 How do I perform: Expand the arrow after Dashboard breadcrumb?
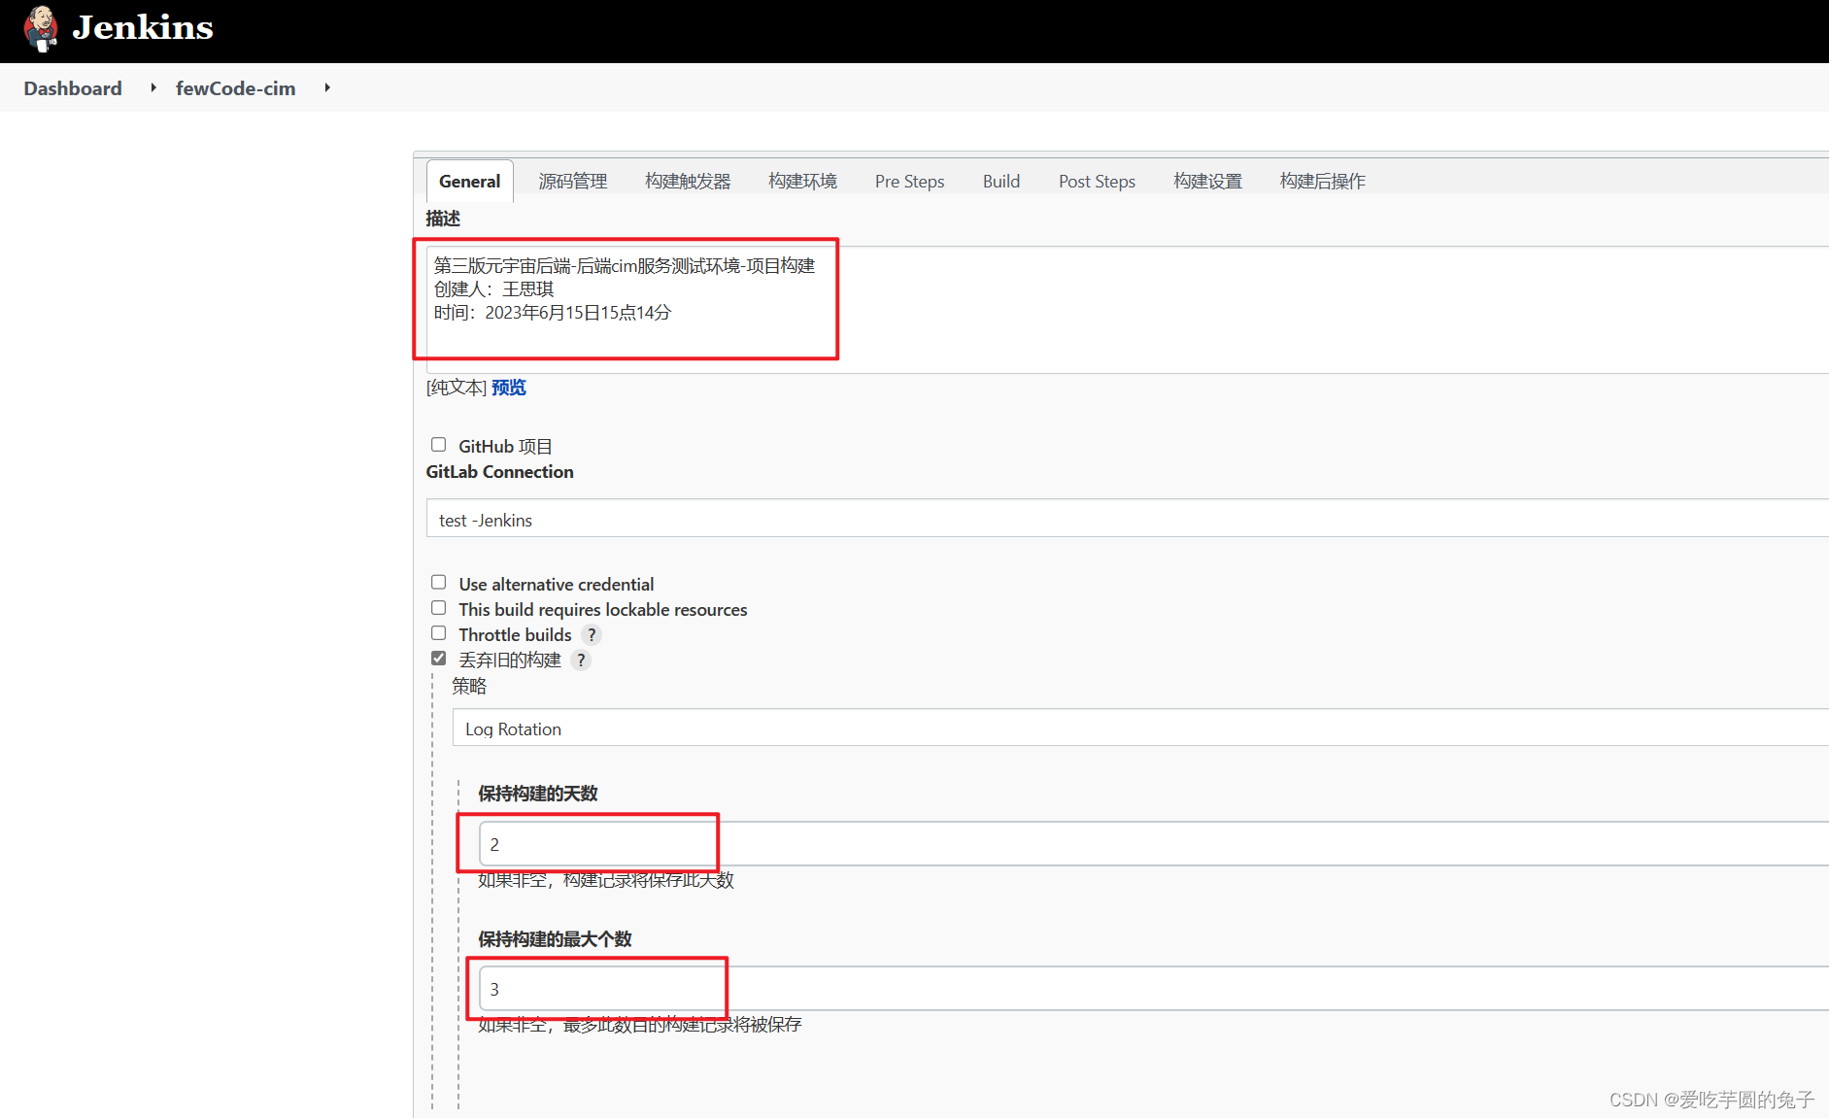[x=153, y=87]
